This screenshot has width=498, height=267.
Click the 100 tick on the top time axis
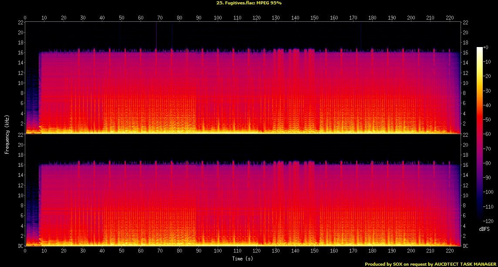click(218, 18)
